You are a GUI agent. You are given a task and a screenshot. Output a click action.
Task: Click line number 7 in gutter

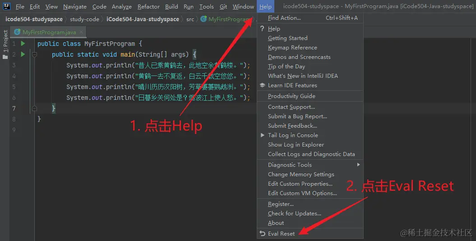click(x=14, y=108)
